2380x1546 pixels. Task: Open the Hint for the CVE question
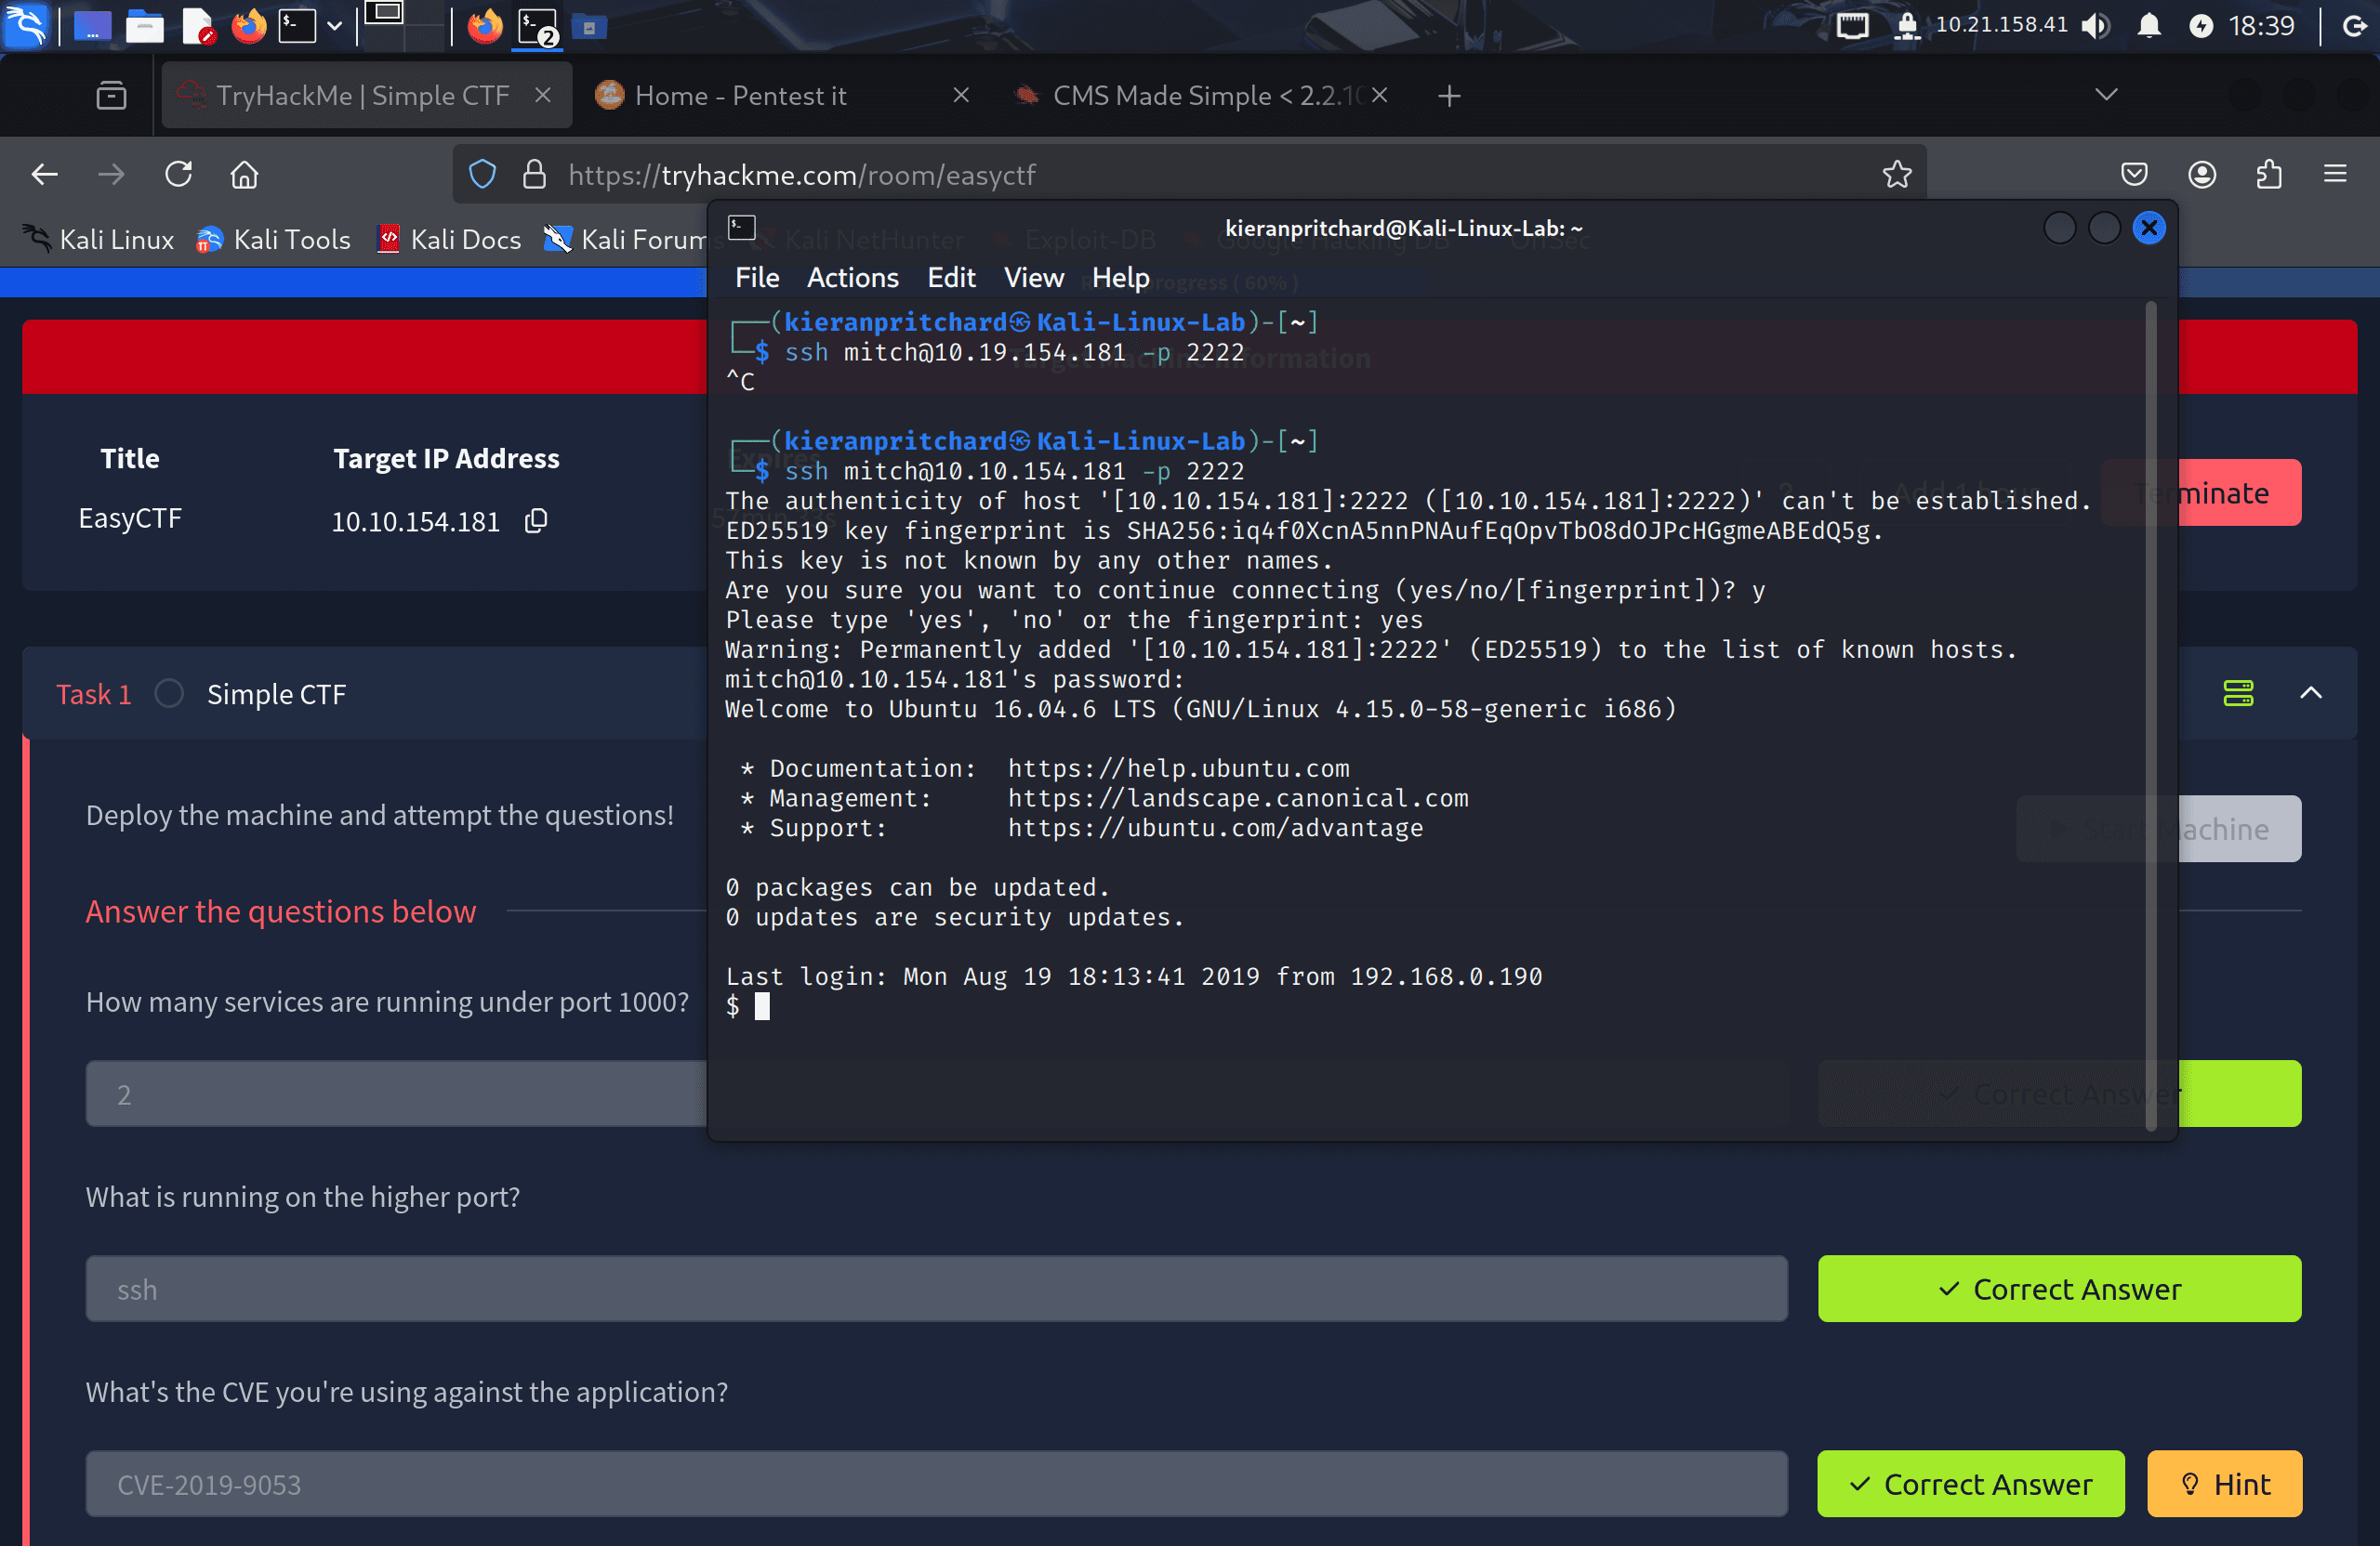point(2225,1484)
